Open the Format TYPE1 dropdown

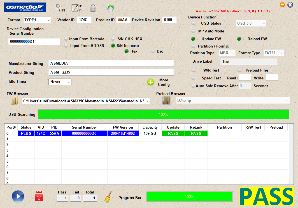[37, 20]
